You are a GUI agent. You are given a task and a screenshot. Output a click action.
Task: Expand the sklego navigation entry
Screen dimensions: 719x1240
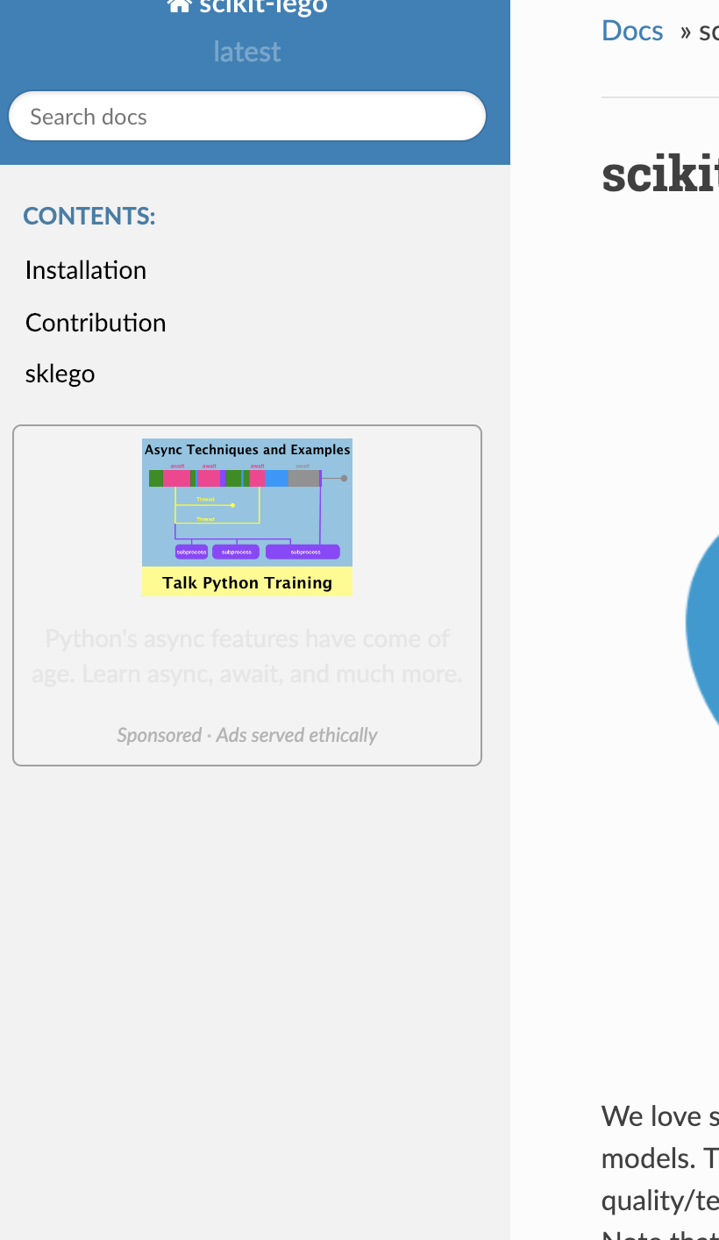[61, 374]
